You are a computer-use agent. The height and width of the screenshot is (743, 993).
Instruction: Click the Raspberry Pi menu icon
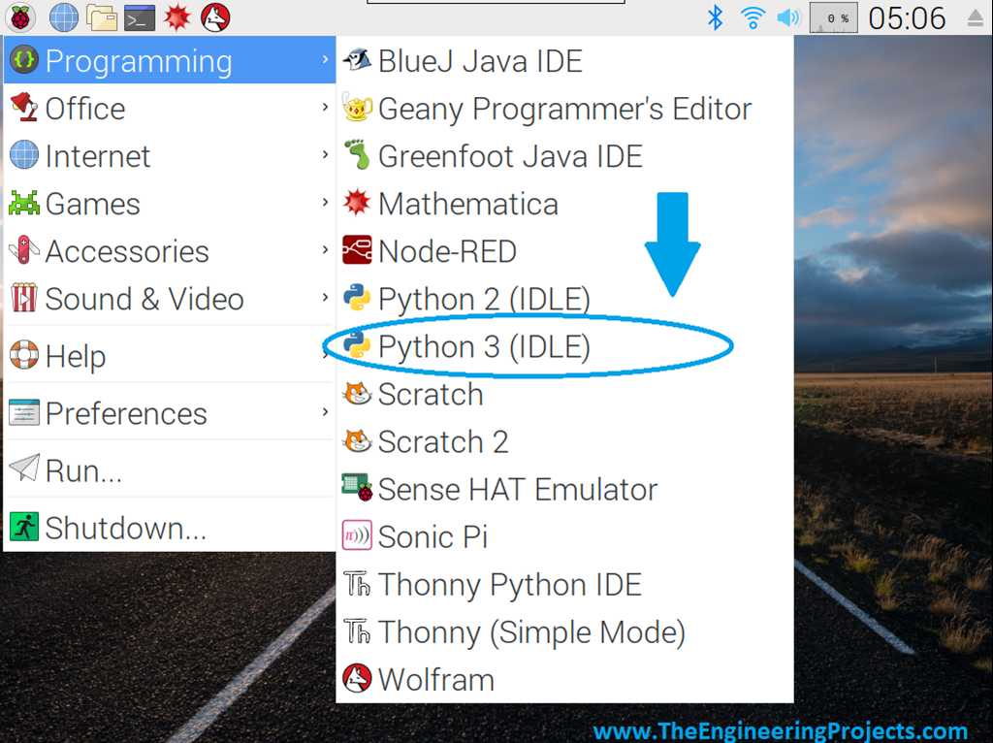pyautogui.click(x=21, y=16)
